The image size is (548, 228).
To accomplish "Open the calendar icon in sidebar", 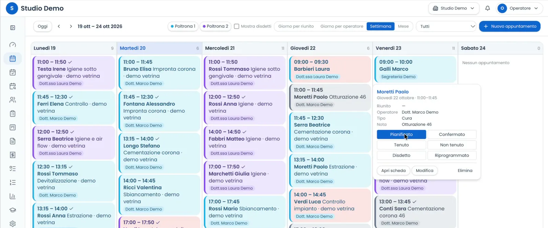I will tap(13, 59).
